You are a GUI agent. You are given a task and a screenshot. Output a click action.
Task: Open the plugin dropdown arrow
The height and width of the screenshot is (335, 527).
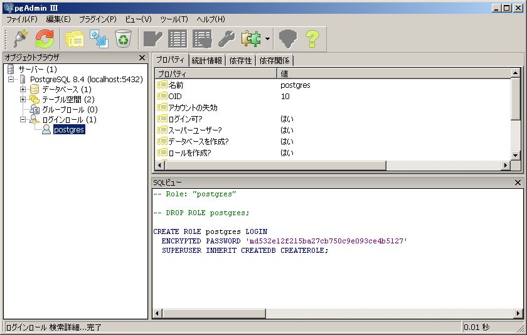tap(267, 39)
